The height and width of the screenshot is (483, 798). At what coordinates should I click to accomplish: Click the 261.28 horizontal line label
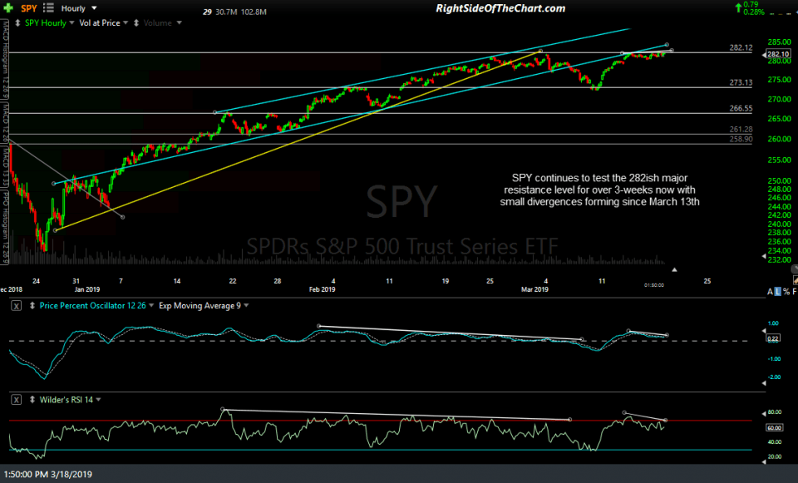741,130
